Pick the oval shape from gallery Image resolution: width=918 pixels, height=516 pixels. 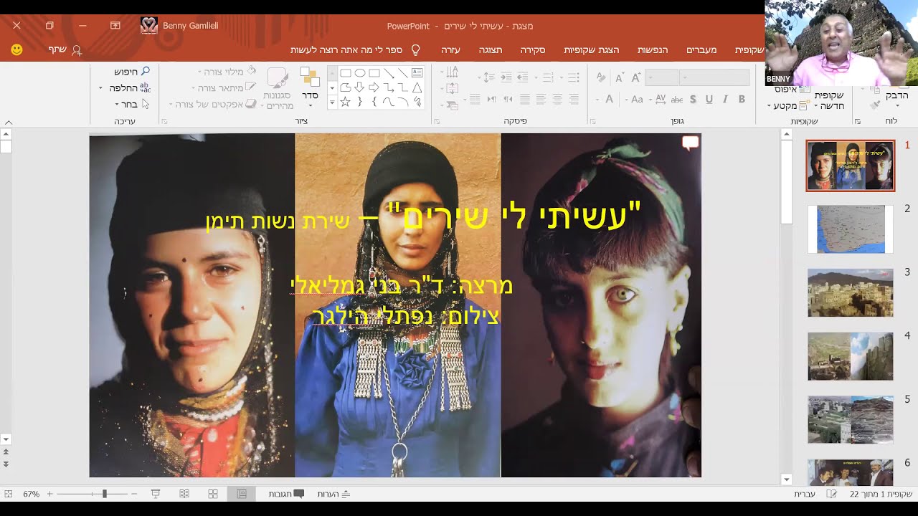[x=359, y=73]
